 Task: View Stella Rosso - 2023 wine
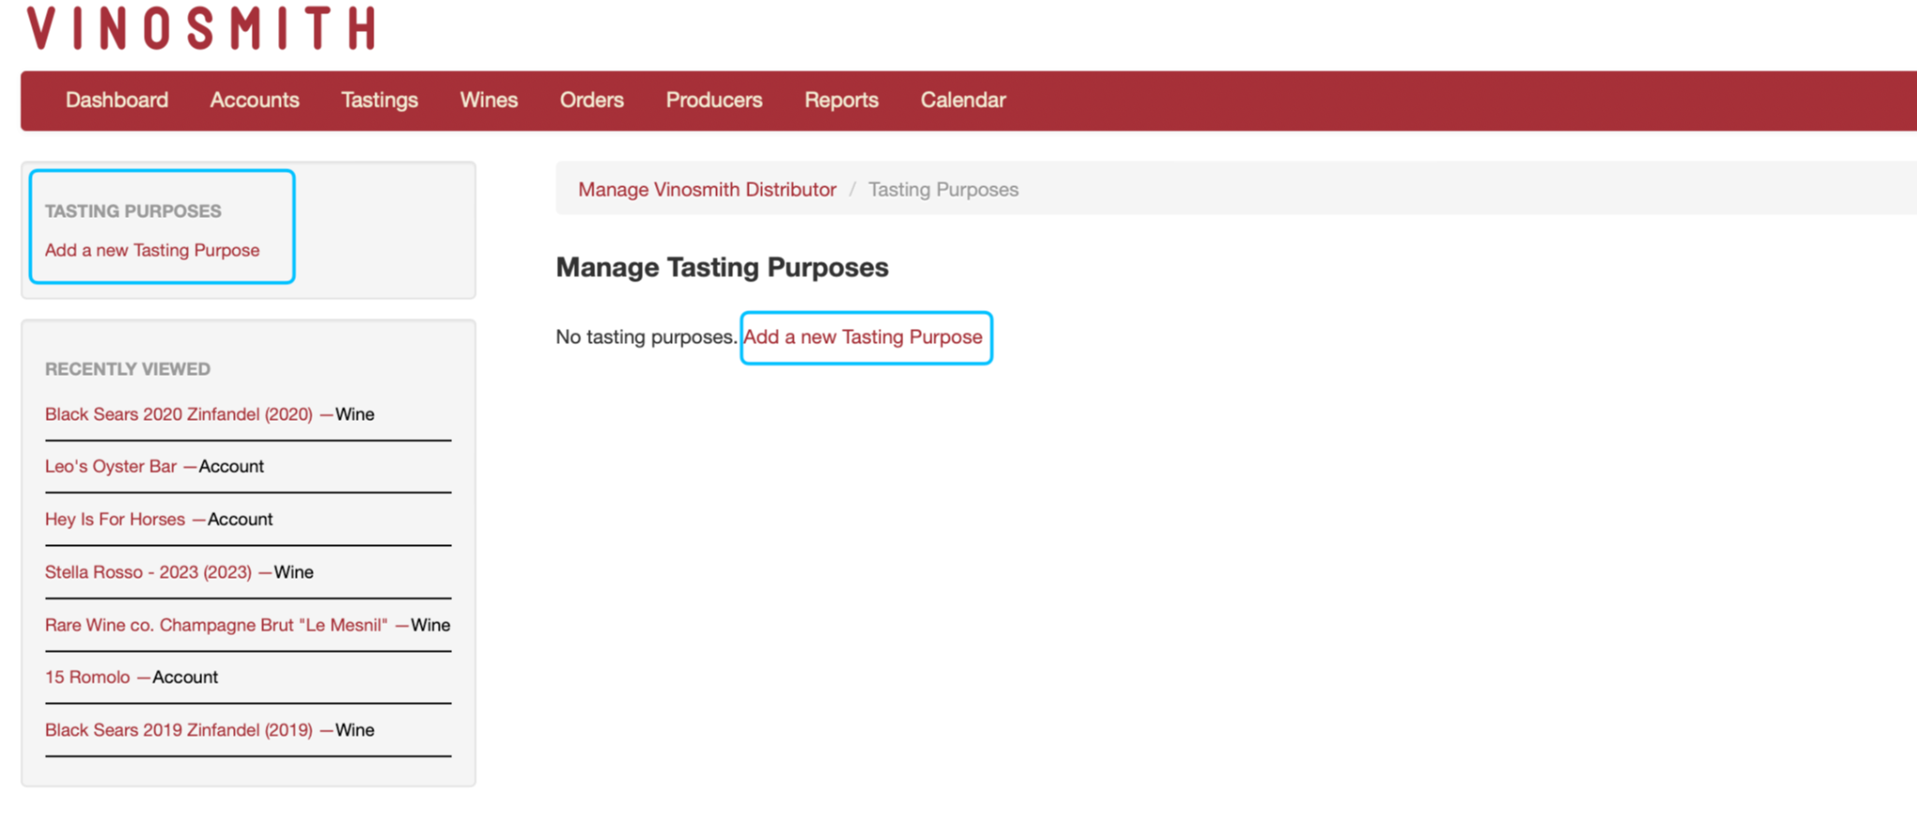click(x=148, y=572)
